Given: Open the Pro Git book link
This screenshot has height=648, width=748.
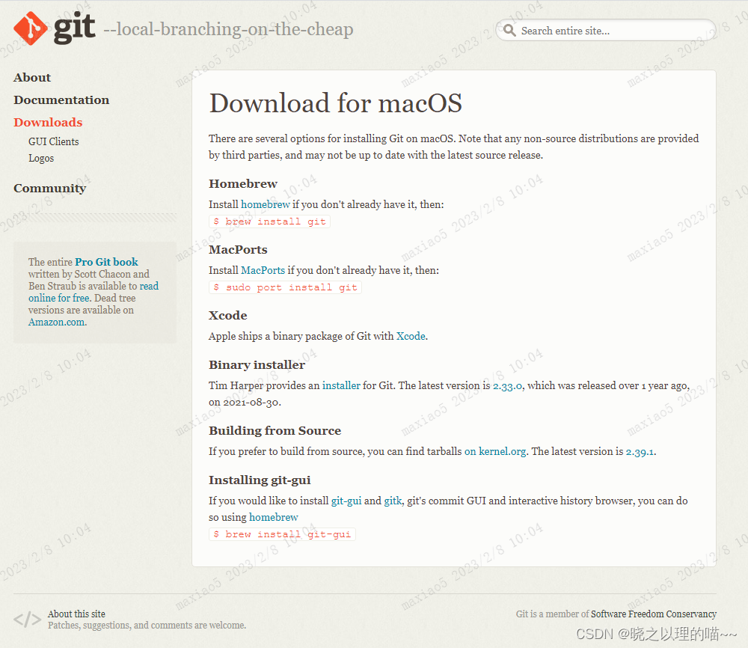Looking at the screenshot, I should [x=106, y=262].
